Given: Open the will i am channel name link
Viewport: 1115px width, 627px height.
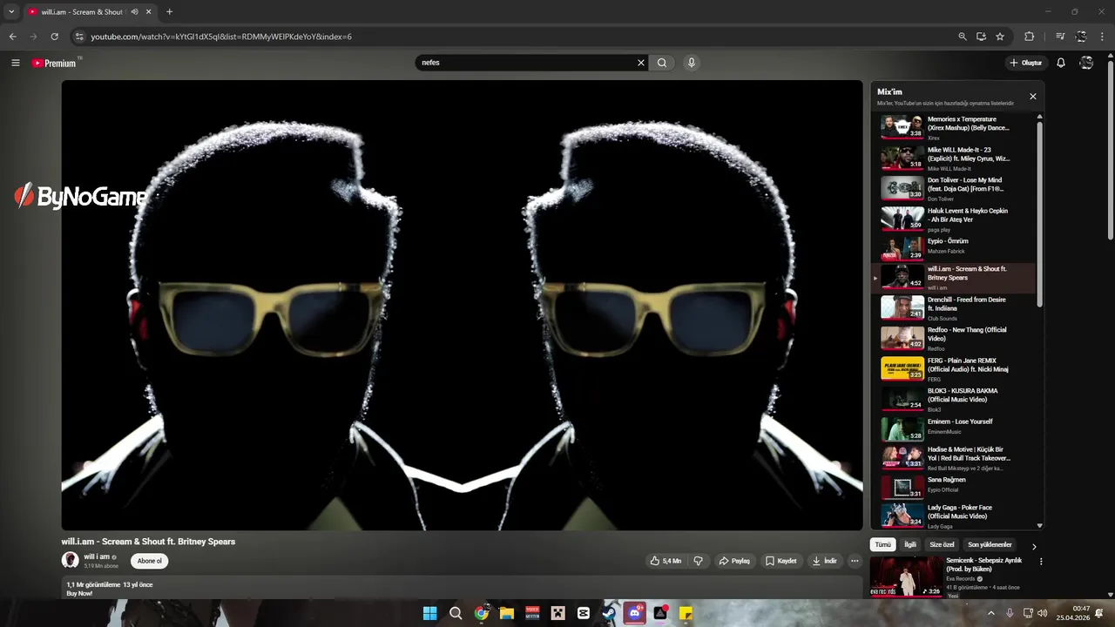Looking at the screenshot, I should (x=97, y=556).
